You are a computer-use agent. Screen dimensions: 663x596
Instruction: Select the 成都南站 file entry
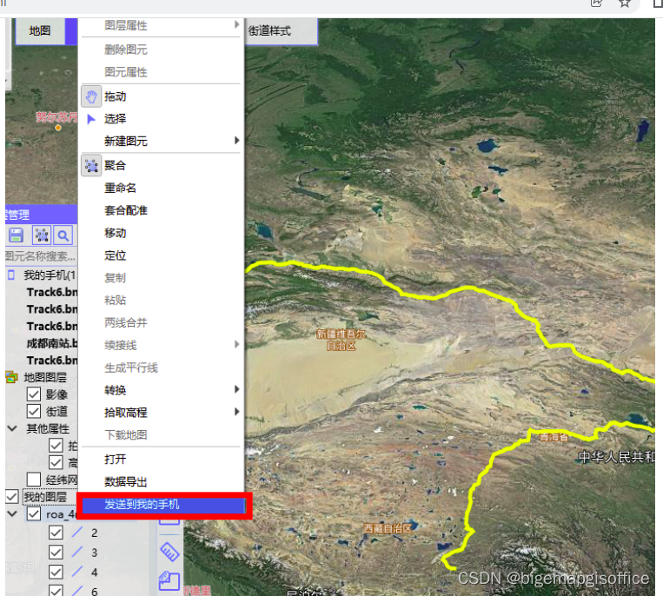(51, 343)
